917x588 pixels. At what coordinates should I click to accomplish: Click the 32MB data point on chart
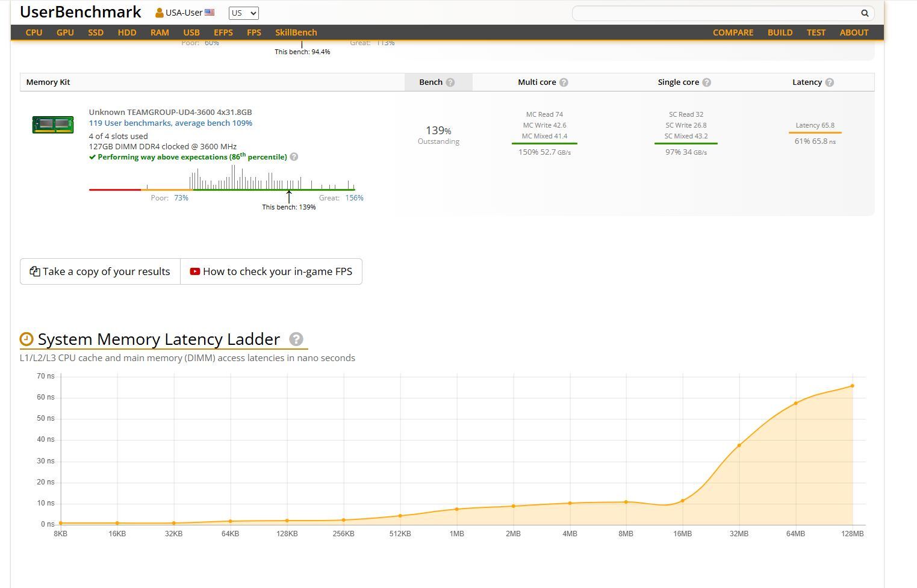pos(739,445)
